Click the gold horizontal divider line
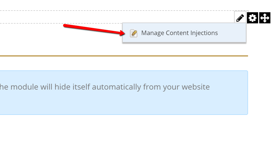276x153 pixels. point(124,56)
